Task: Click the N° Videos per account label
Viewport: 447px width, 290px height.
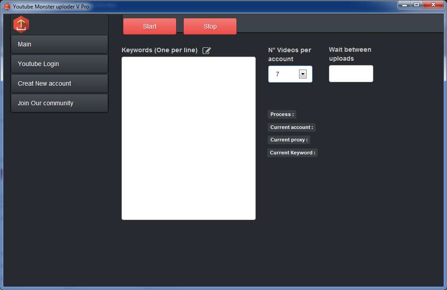Action: coord(290,54)
